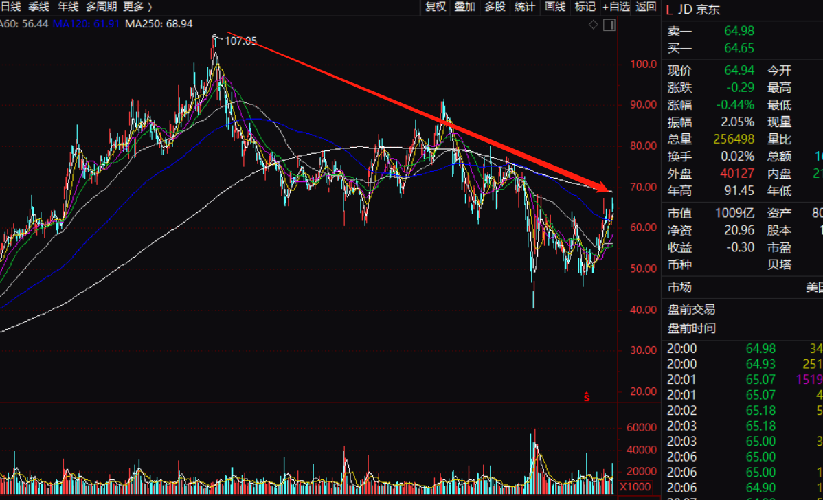Add stock with +自选 button

tap(616, 7)
